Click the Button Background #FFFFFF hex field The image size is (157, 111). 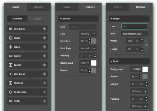(85, 63)
